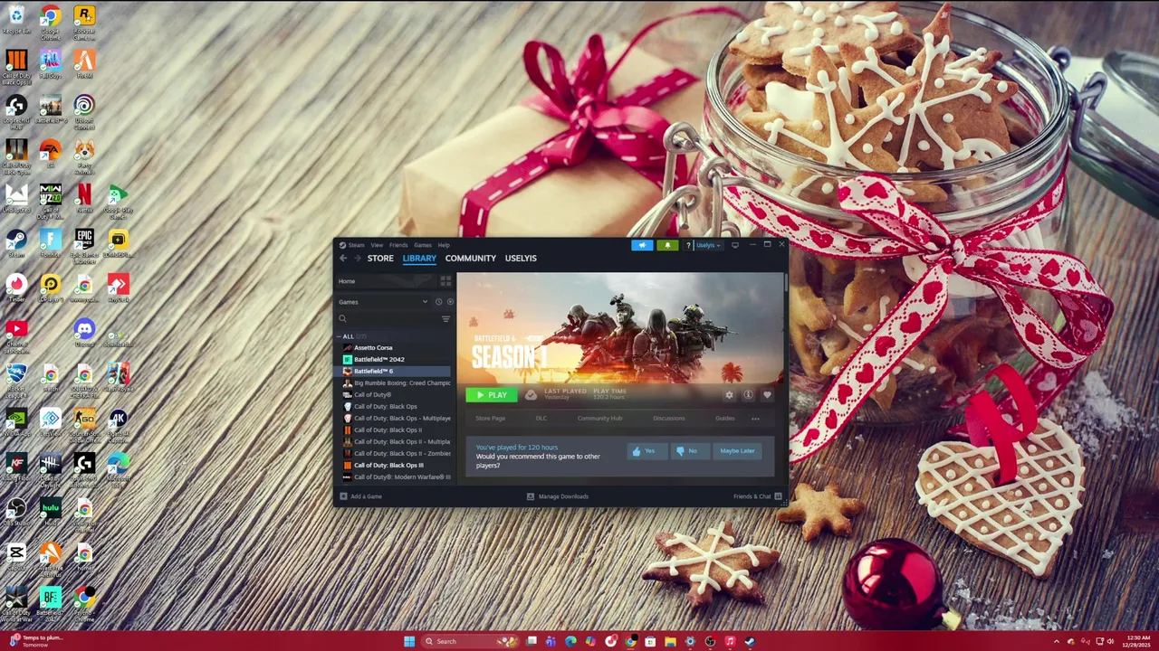
Task: Open Manage Downloads
Action: 558,496
